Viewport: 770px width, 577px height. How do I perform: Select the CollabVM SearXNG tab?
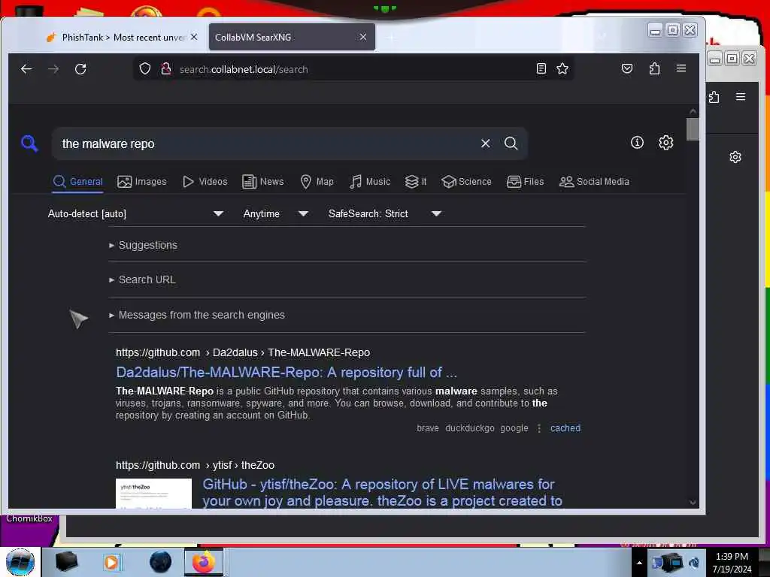[x=292, y=38]
